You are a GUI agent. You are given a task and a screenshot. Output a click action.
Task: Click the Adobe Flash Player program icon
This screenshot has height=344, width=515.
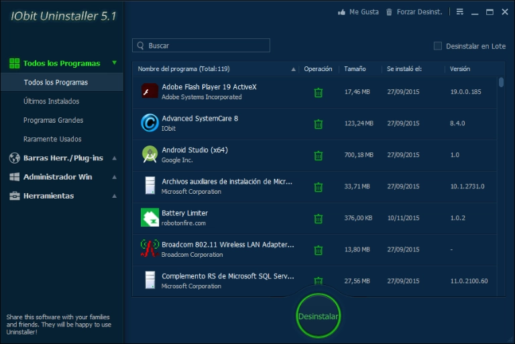tap(150, 91)
